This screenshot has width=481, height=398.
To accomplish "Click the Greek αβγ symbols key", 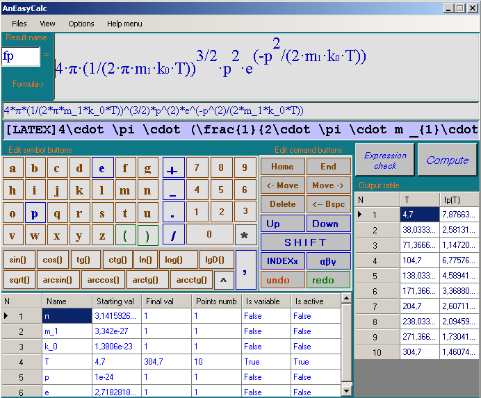I will (x=328, y=261).
